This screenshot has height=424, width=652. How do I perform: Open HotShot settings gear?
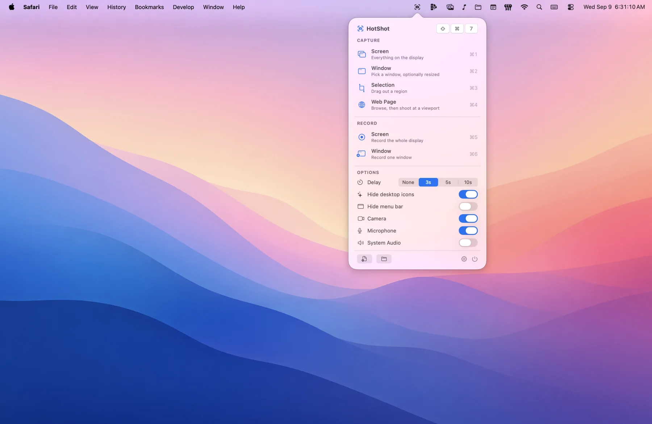[x=464, y=259]
